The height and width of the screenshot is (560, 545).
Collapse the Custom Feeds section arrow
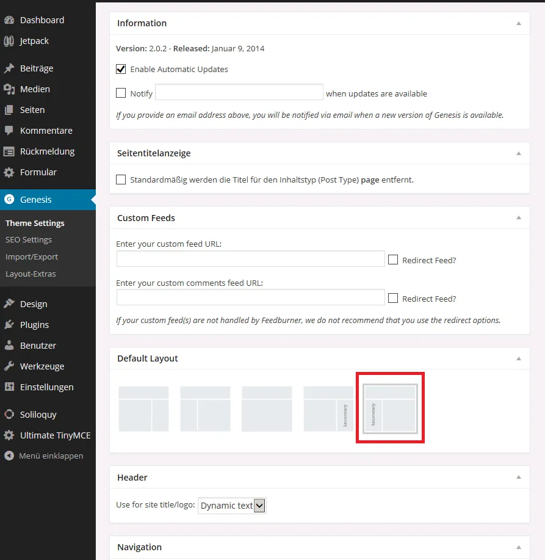click(x=519, y=217)
